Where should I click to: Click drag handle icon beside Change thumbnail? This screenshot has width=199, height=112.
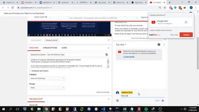point(109,40)
